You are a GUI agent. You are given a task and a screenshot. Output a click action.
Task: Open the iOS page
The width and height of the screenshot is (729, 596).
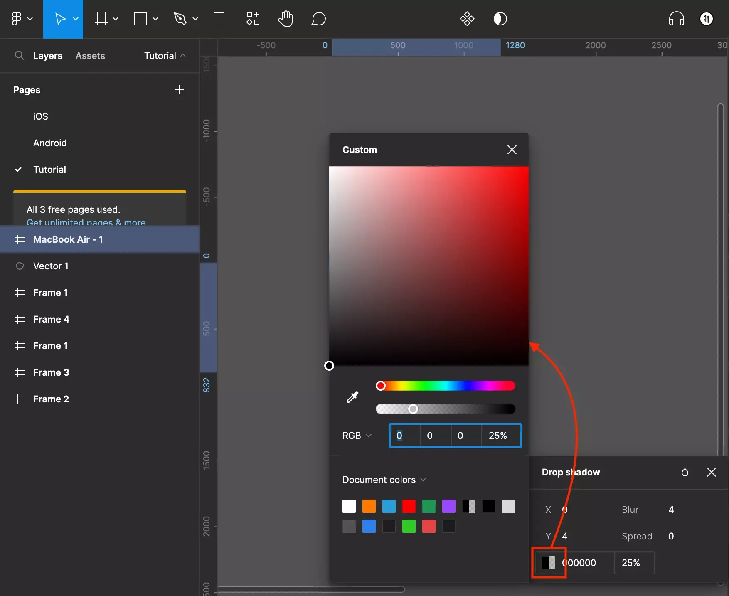click(x=41, y=116)
